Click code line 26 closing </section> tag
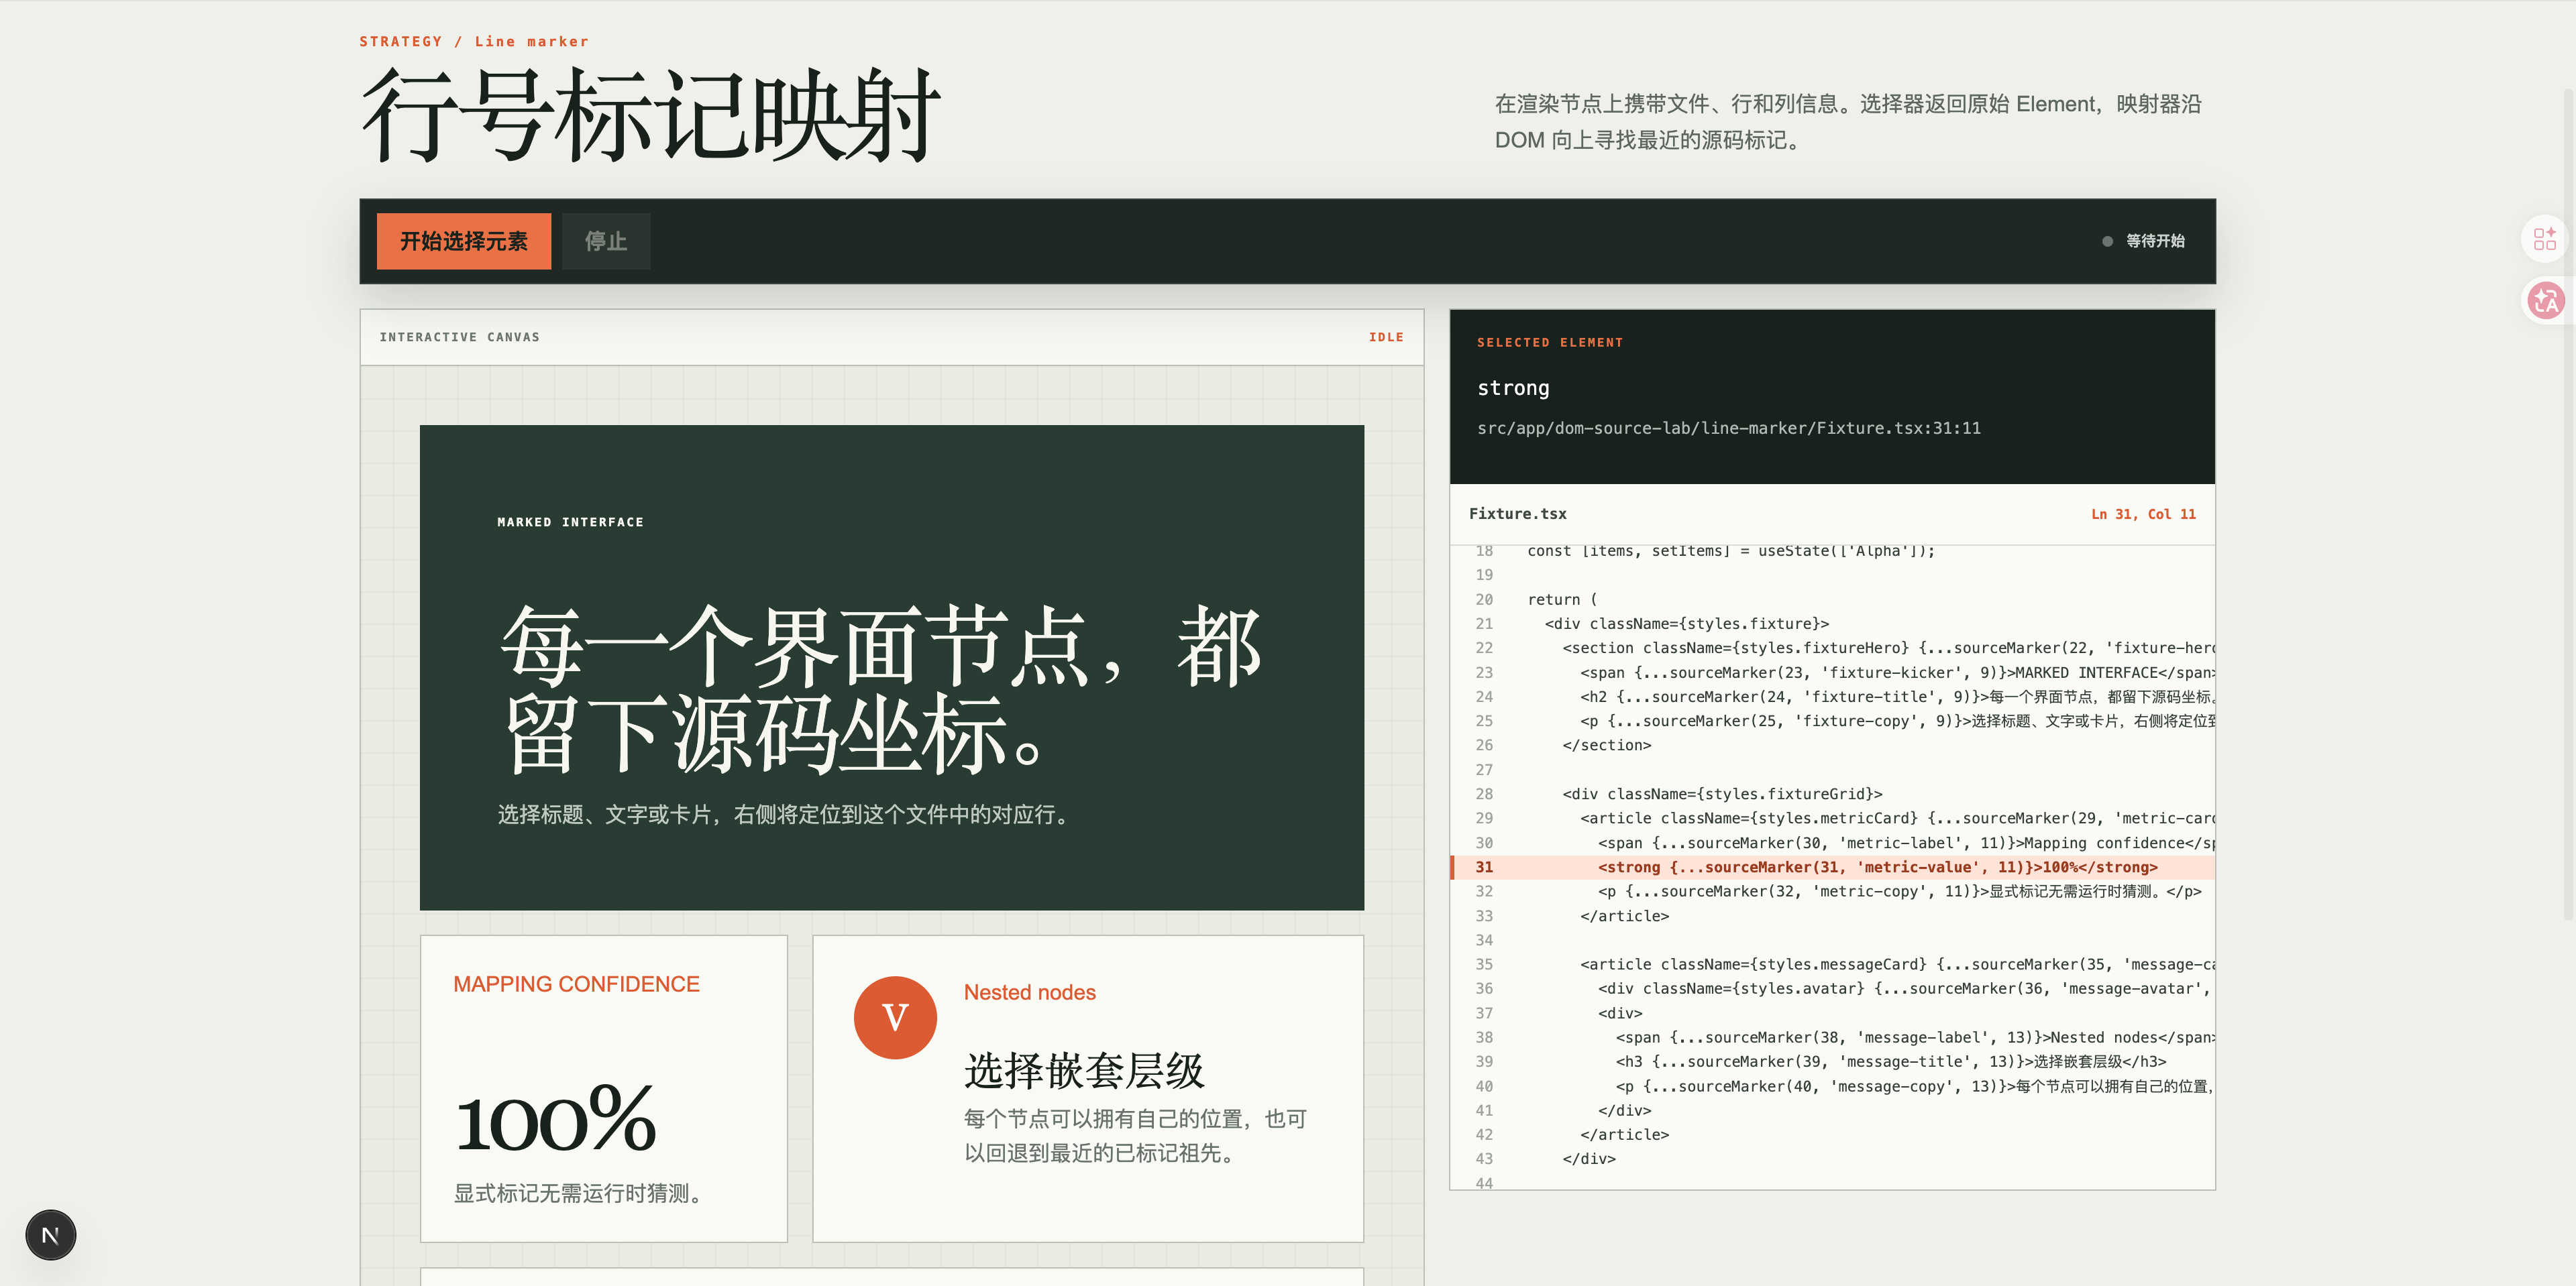Screen dimensions: 2576x1286 (1832, 746)
